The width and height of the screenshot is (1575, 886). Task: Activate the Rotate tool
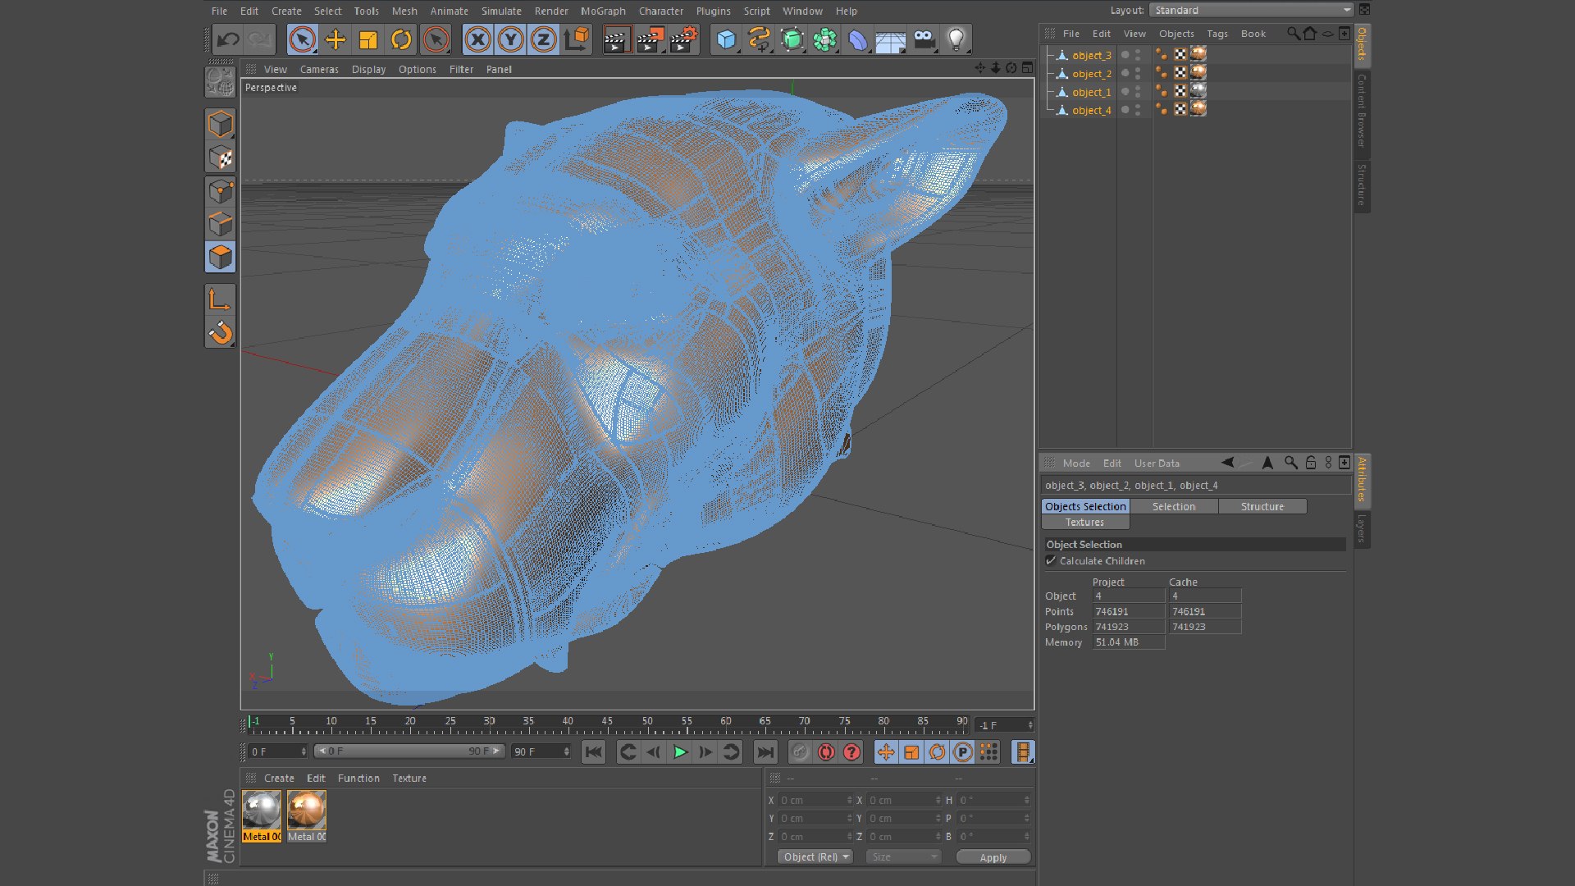[401, 39]
